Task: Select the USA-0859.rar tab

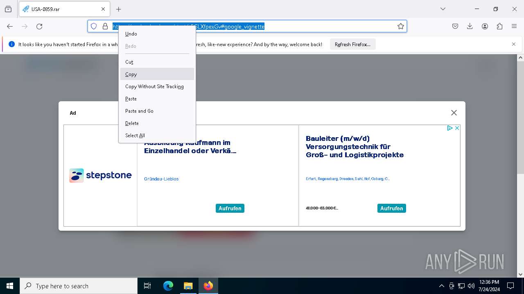Action: 64,9
